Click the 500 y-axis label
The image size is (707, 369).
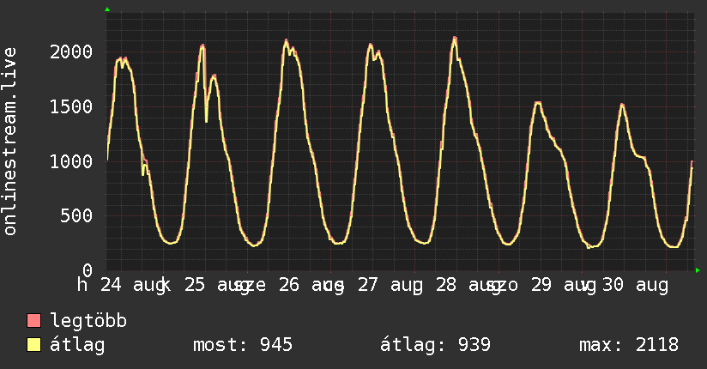click(x=76, y=215)
